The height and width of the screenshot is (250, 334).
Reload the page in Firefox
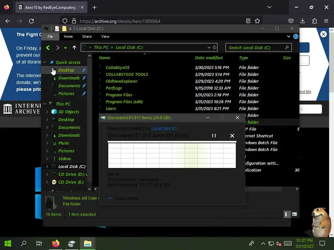click(31, 21)
